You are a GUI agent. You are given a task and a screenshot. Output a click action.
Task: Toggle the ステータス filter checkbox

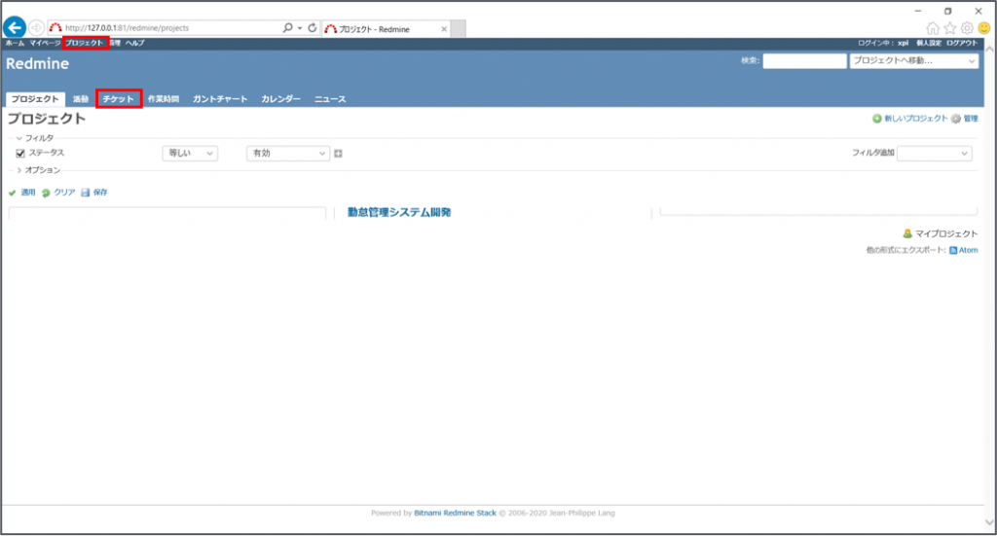tap(20, 154)
